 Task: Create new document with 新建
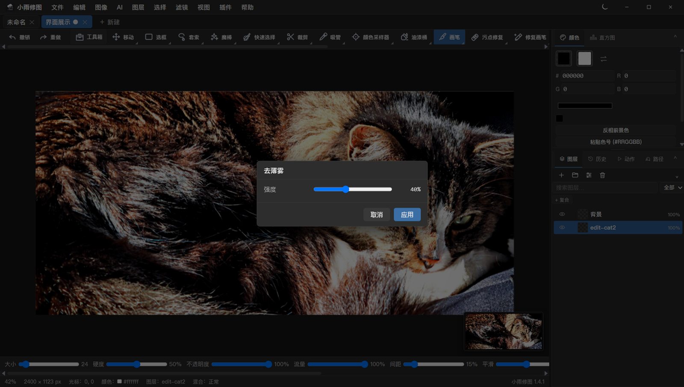[109, 22]
